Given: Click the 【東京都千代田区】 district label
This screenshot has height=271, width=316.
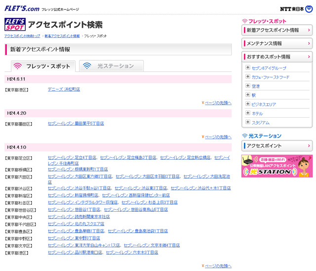Looking at the screenshot, I should [20, 225].
